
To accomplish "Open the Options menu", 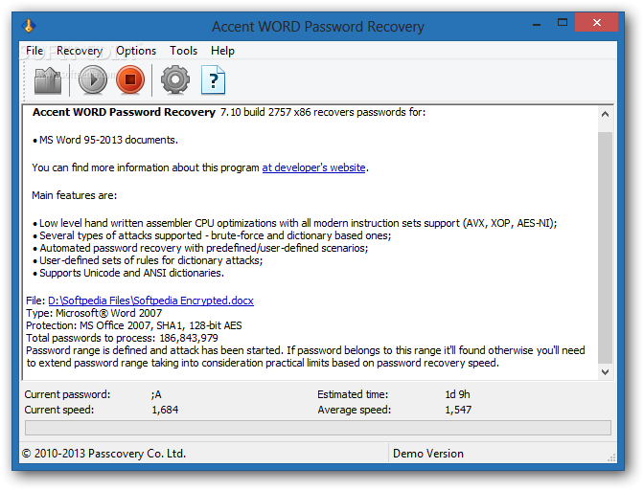I will coord(136,51).
